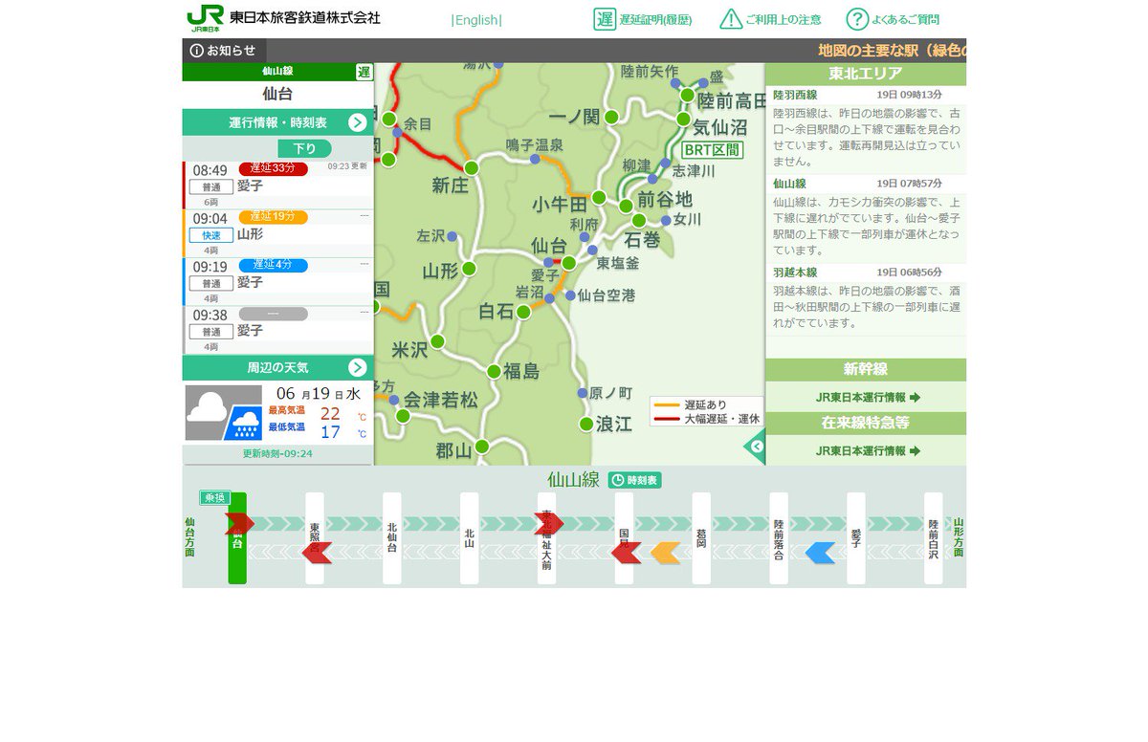Viewport: 1148px width, 742px height.
Task: Click the 仙台 station marker on the map
Action: pyautogui.click(x=568, y=263)
